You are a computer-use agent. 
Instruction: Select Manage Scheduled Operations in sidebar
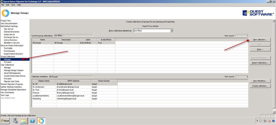[x=13, y=90]
